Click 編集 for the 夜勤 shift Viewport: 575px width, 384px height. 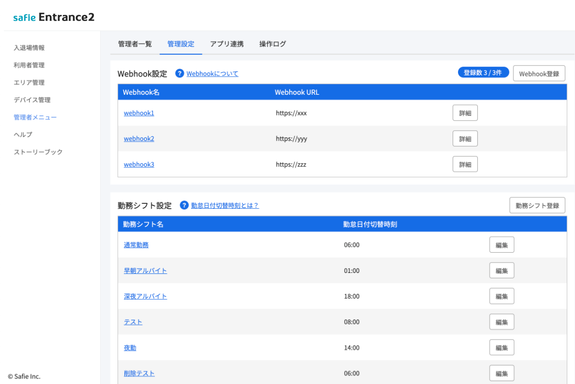coord(501,347)
